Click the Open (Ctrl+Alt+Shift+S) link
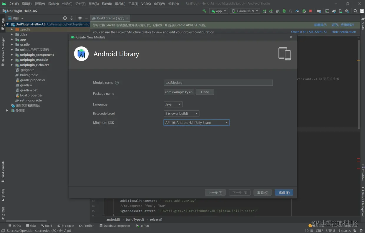The width and height of the screenshot is (365, 233). pyautogui.click(x=309, y=32)
